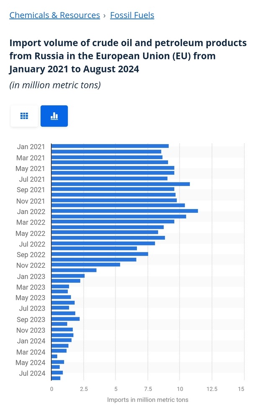Select the Sep 2023 bar
The image size is (256, 419).
point(65,319)
